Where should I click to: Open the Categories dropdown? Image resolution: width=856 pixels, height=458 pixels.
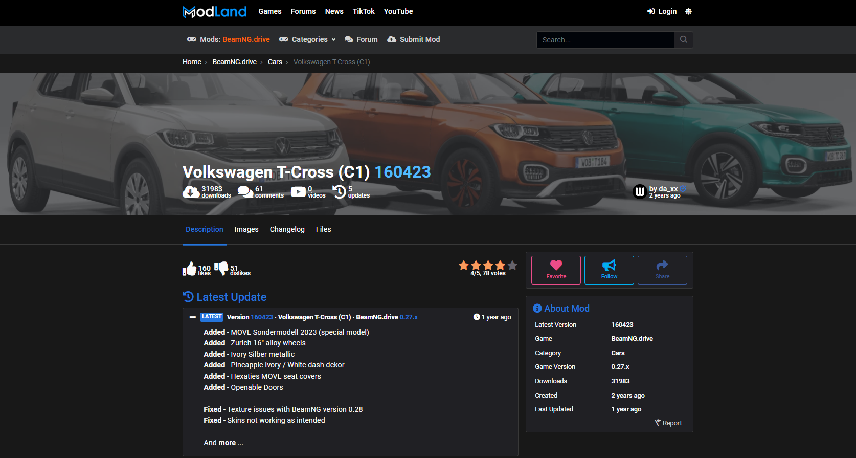(308, 39)
